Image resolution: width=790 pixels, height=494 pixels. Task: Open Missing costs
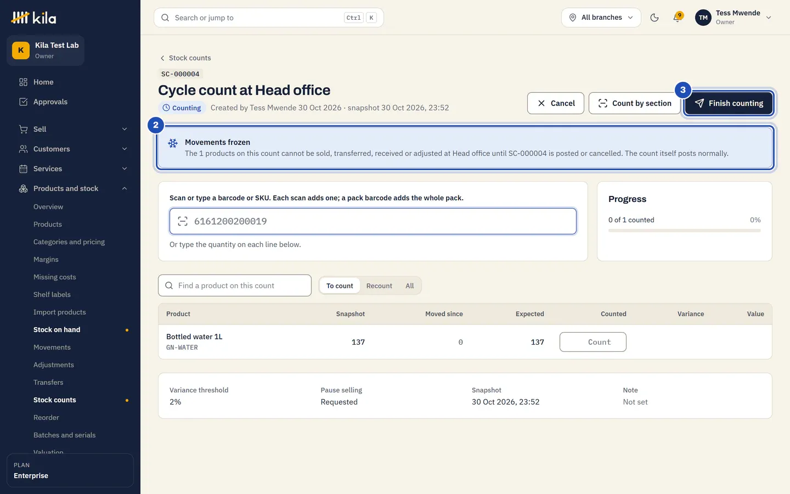(x=55, y=277)
